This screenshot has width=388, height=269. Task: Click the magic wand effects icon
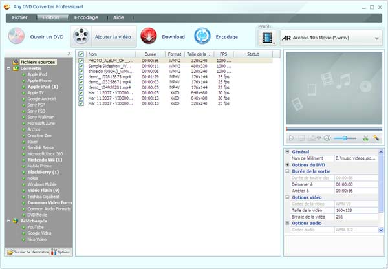[x=376, y=138]
